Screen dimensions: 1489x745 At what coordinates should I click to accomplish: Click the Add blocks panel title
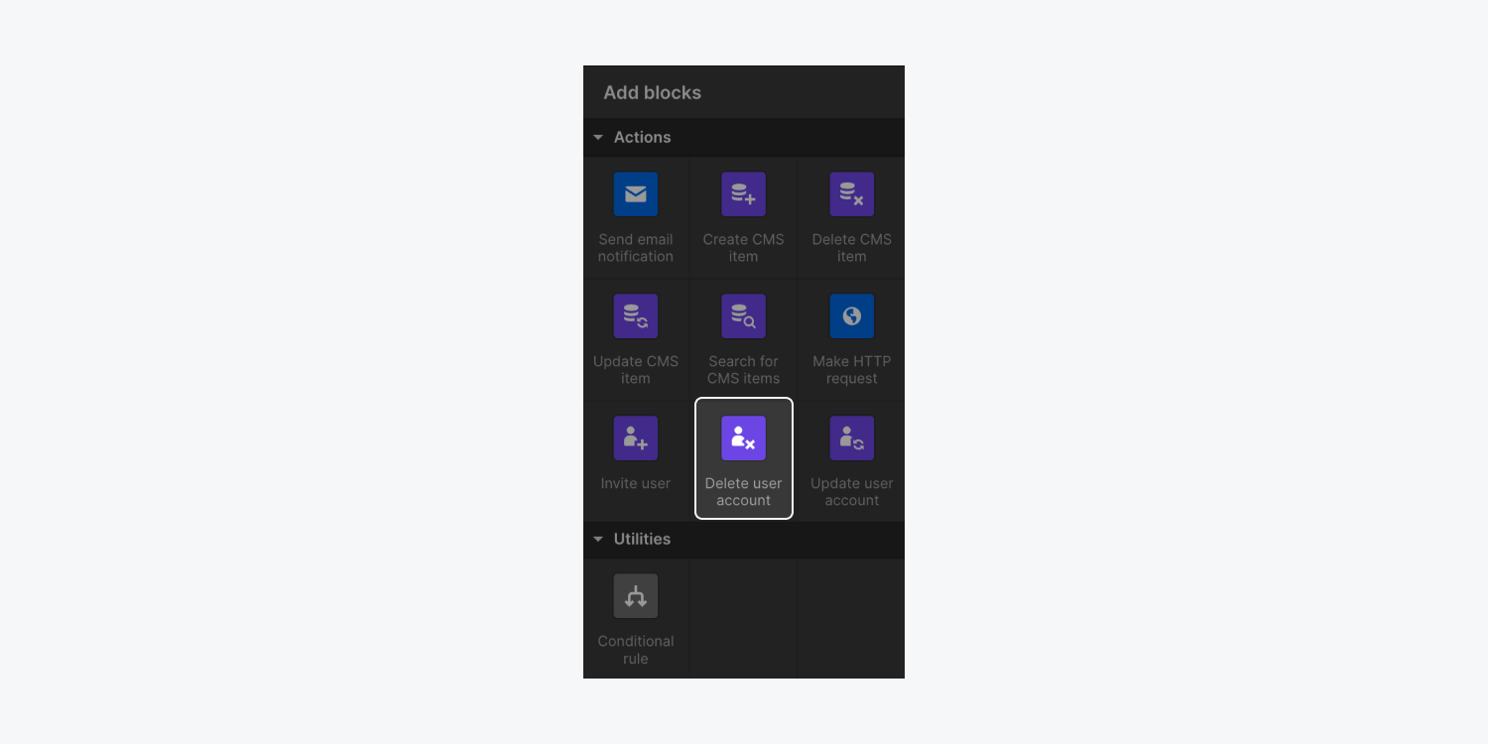point(652,92)
